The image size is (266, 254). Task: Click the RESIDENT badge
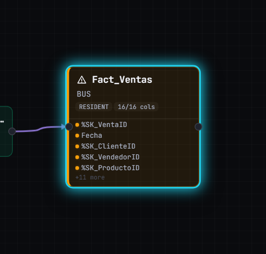pos(93,107)
